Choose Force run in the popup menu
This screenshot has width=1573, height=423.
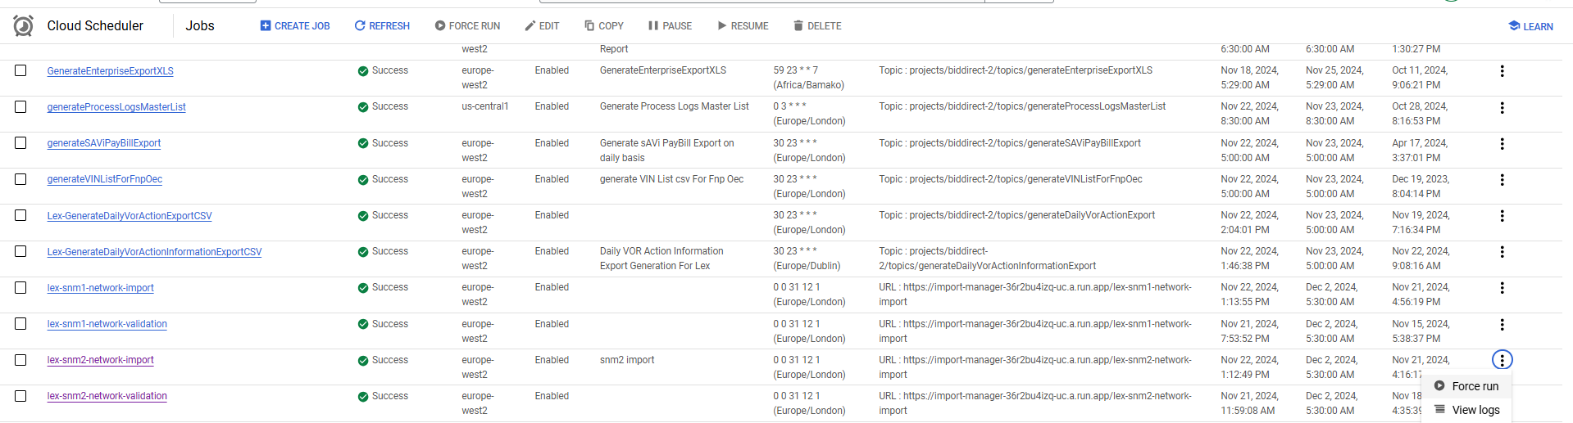pos(1467,386)
